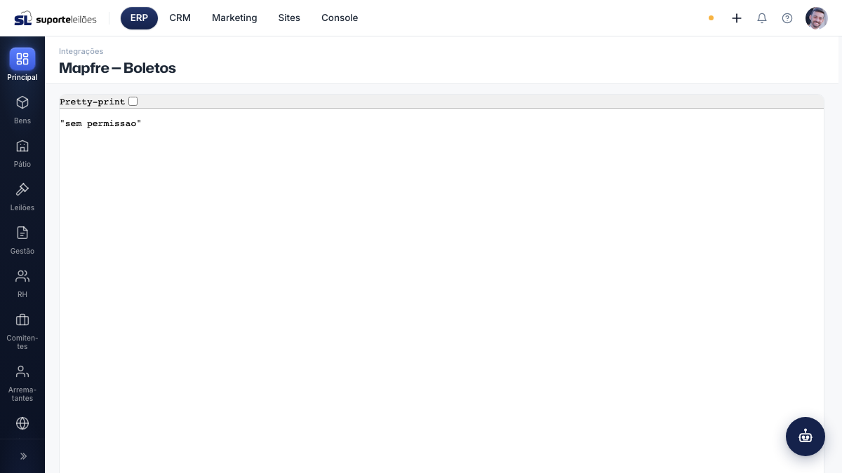Expand the sidebar with double chevron
Screen dimensions: 842x473
(23, 456)
